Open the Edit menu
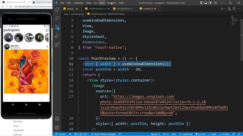Screen dimensions: 243x136 coord(69,3)
